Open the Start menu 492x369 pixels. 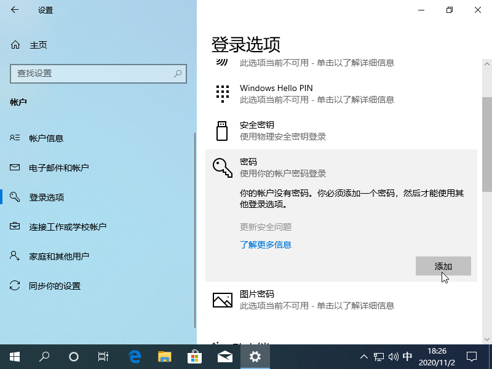pos(14,357)
